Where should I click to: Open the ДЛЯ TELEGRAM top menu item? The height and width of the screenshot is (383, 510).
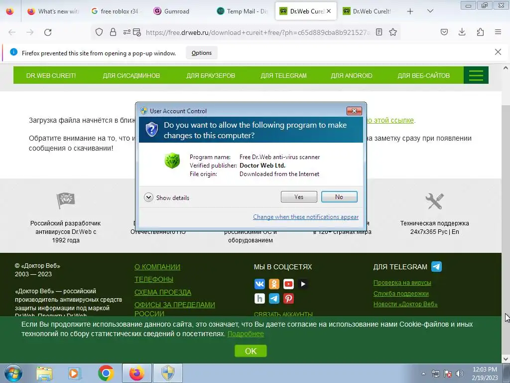pos(283,76)
